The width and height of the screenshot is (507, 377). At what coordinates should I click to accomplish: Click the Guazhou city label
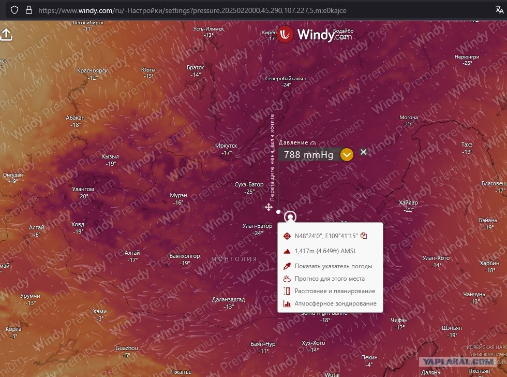click(126, 348)
